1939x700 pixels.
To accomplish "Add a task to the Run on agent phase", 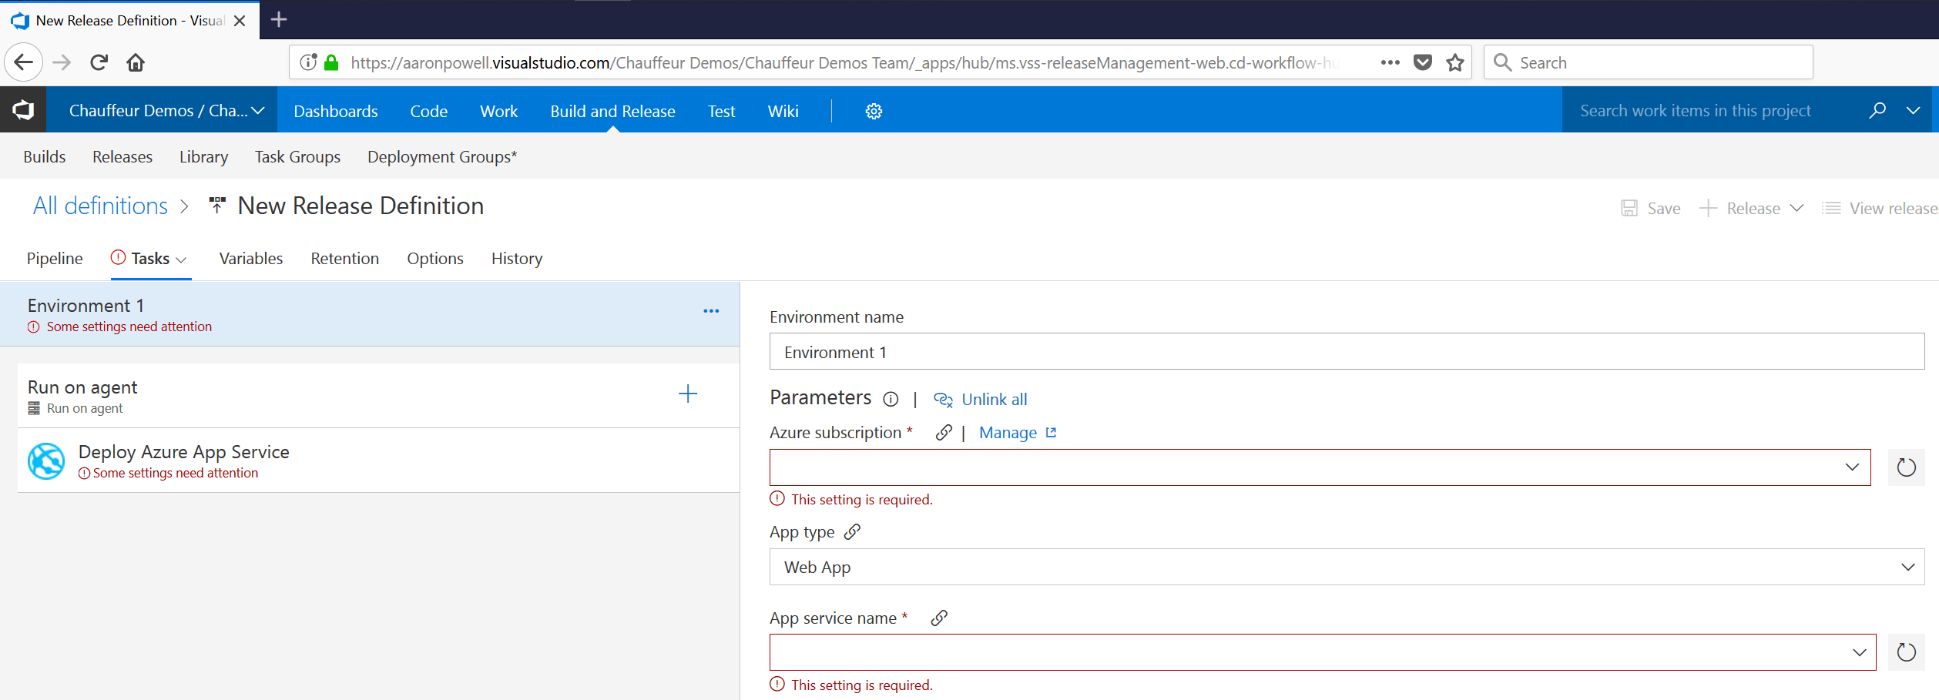I will pos(687,394).
